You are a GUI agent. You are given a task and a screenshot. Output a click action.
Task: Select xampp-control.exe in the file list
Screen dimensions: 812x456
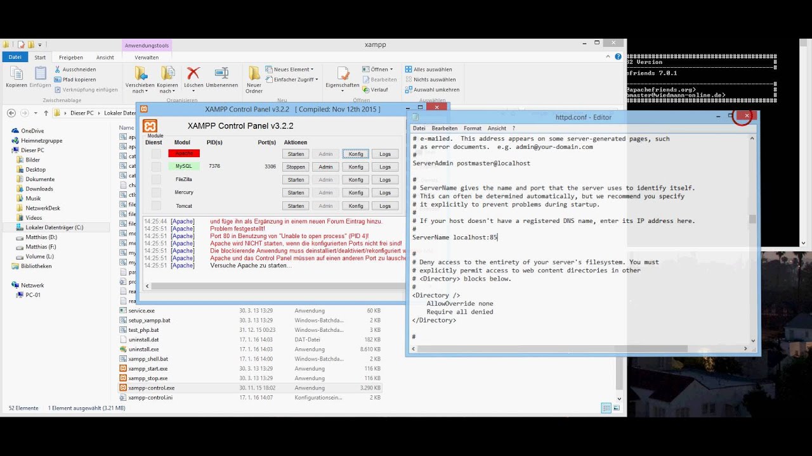pyautogui.click(x=151, y=388)
